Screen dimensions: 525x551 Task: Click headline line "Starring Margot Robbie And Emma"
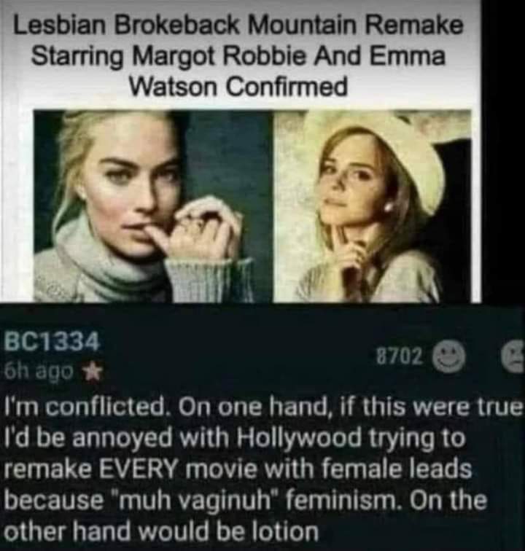click(238, 56)
